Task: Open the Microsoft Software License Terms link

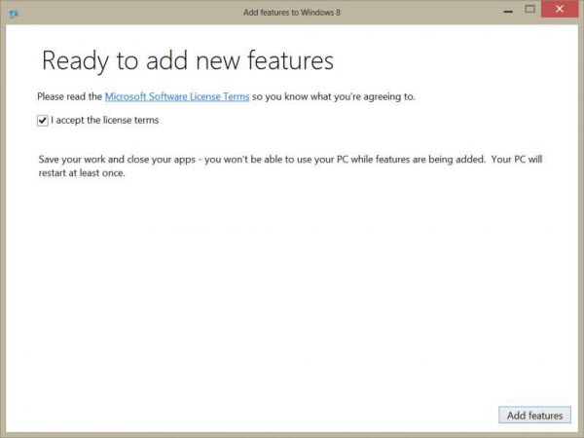Action: click(x=177, y=96)
